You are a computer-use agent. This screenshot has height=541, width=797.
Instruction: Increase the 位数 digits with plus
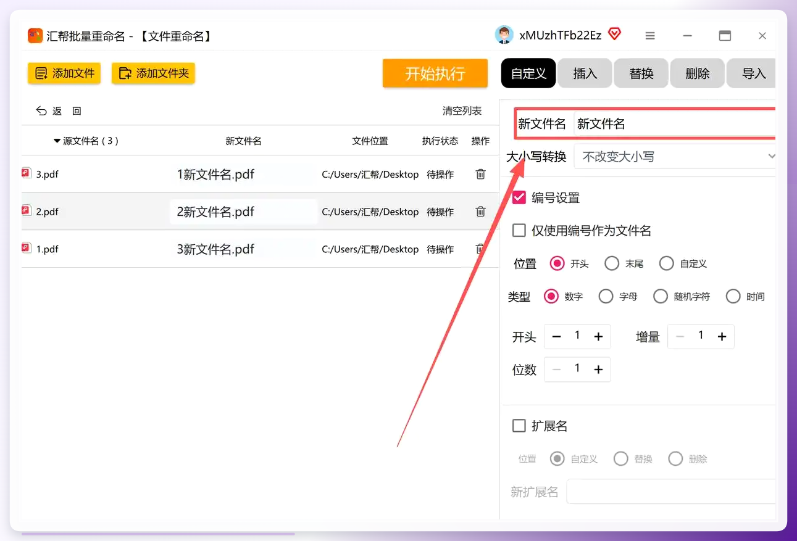[598, 370]
